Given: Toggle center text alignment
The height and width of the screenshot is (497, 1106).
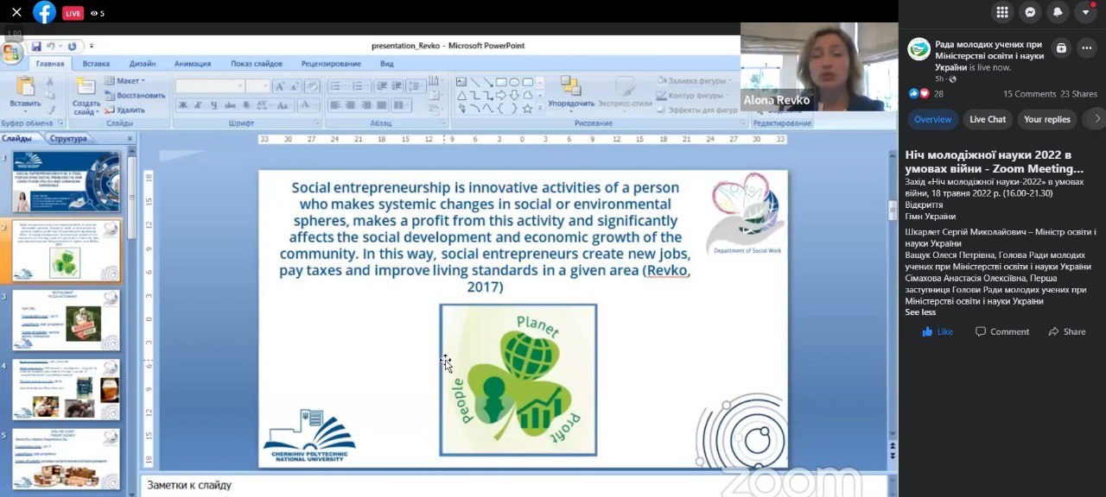Looking at the screenshot, I should pyautogui.click(x=351, y=105).
